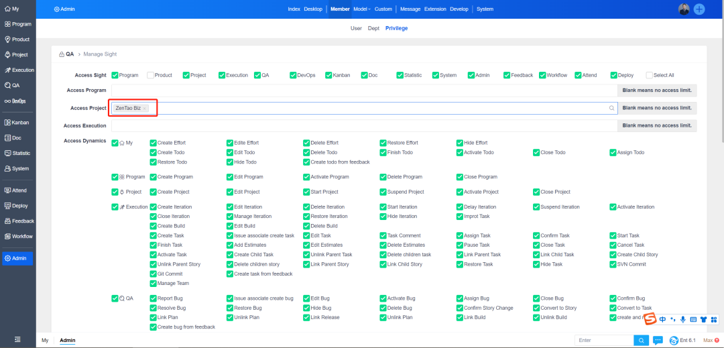Uncheck the Git Commit privilege
This screenshot has width=724, height=348.
[154, 274]
